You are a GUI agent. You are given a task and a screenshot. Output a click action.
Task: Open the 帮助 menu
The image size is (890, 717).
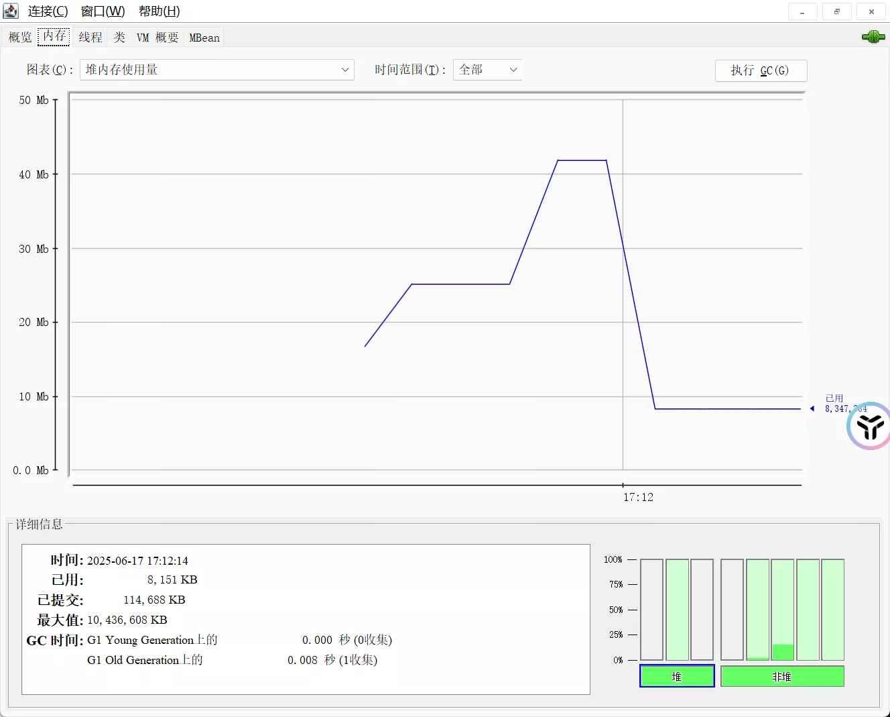pos(159,11)
